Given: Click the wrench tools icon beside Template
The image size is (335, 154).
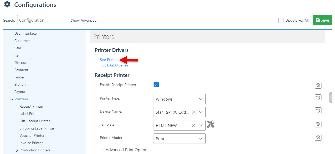Looking at the screenshot, I should pyautogui.click(x=211, y=124).
